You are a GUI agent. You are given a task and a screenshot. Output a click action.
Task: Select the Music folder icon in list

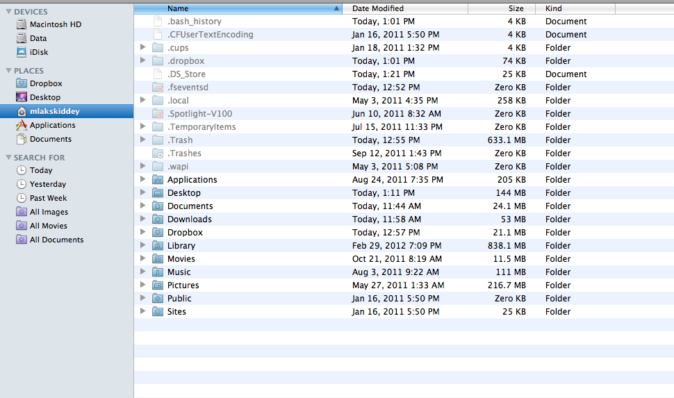click(x=158, y=272)
